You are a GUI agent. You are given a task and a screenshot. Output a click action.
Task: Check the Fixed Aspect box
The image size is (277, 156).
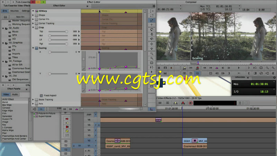click(x=41, y=96)
